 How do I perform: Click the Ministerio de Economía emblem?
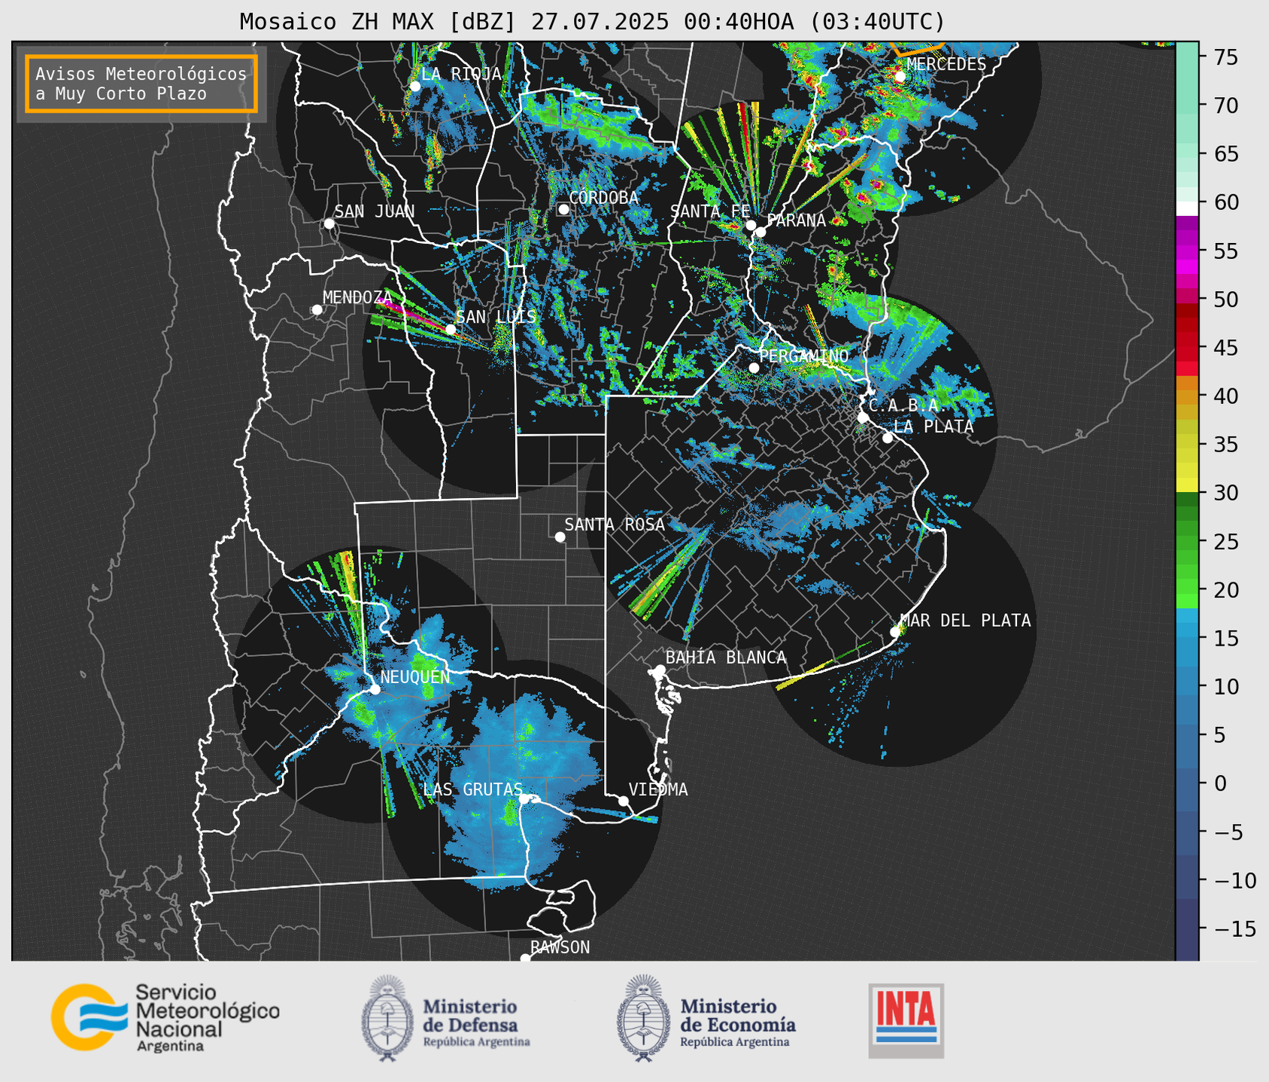point(643,1018)
